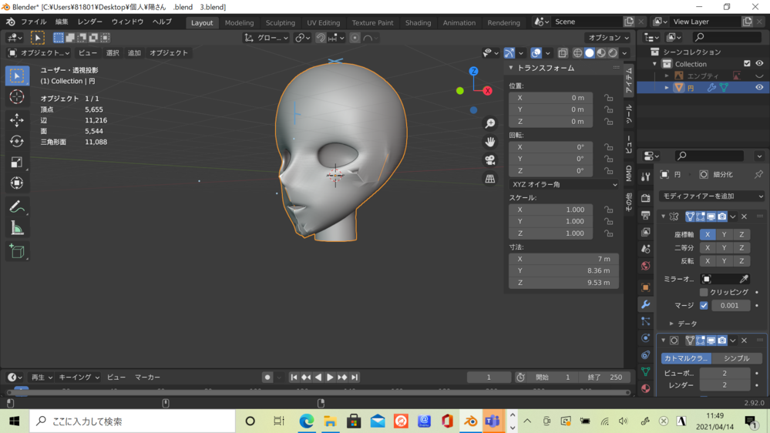Switch to the Sculpting workspace tab
This screenshot has width=770, height=433.
280,23
